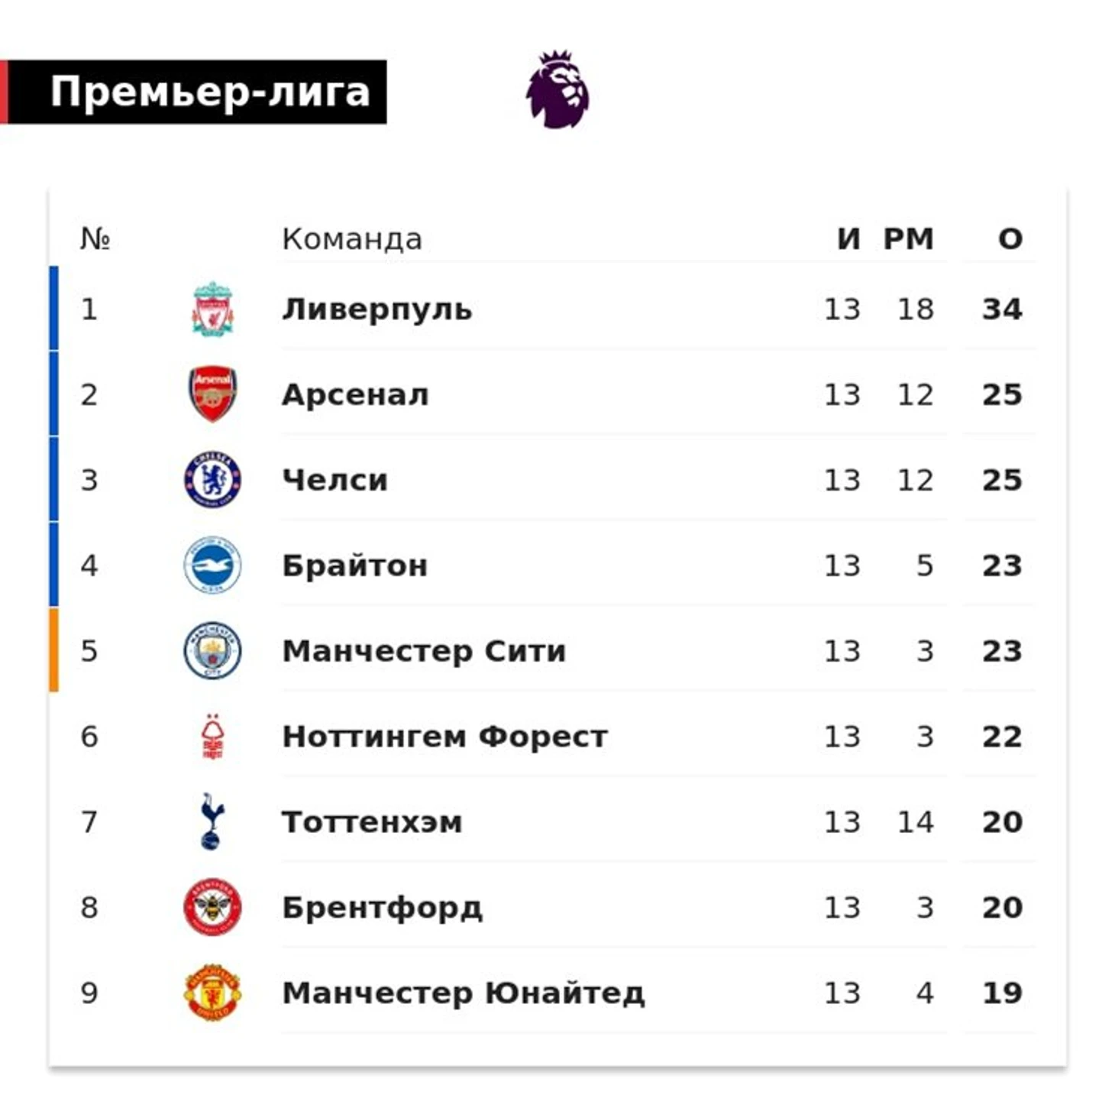Sort by the РМ column header
This screenshot has height=1095, width=1115.
click(x=908, y=239)
